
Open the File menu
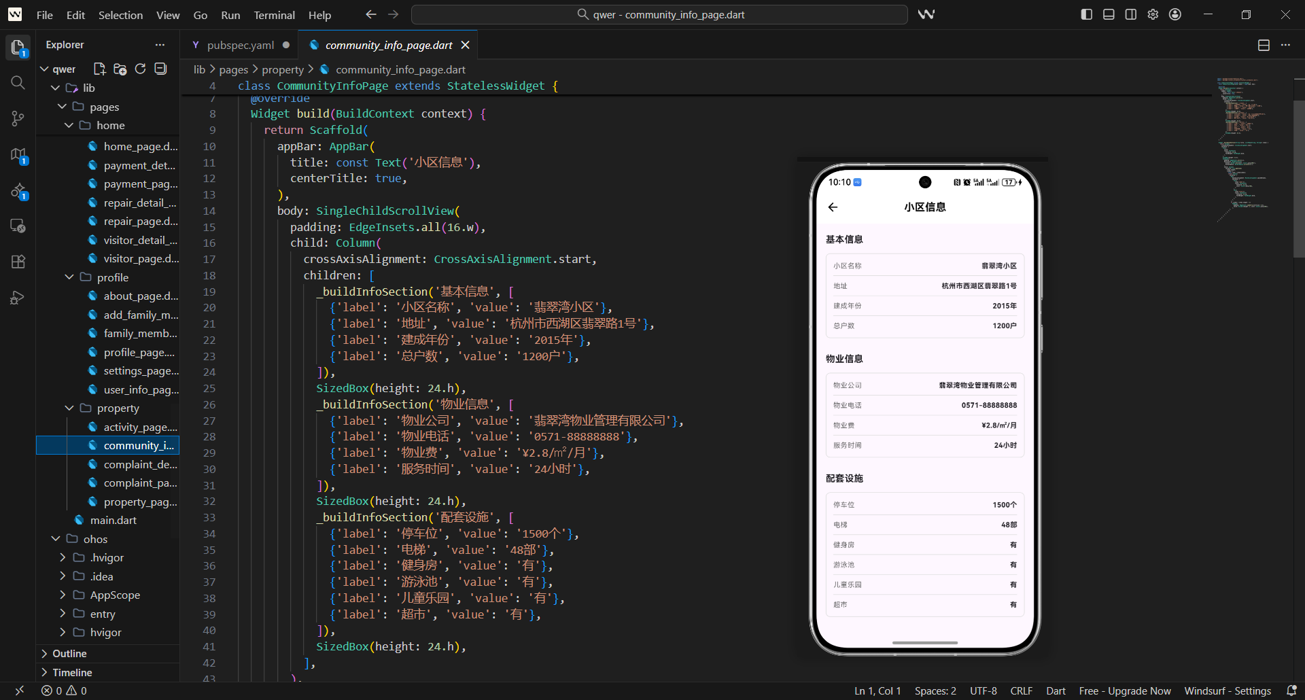click(45, 15)
